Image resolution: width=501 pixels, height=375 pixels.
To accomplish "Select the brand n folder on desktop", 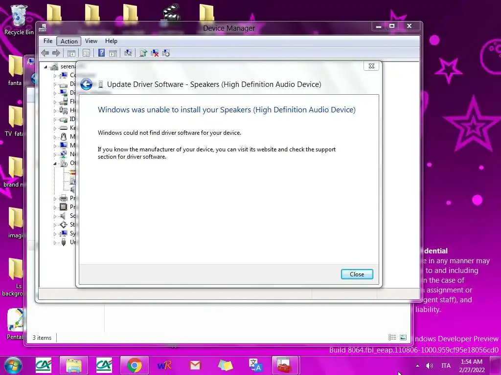I will (x=14, y=171).
